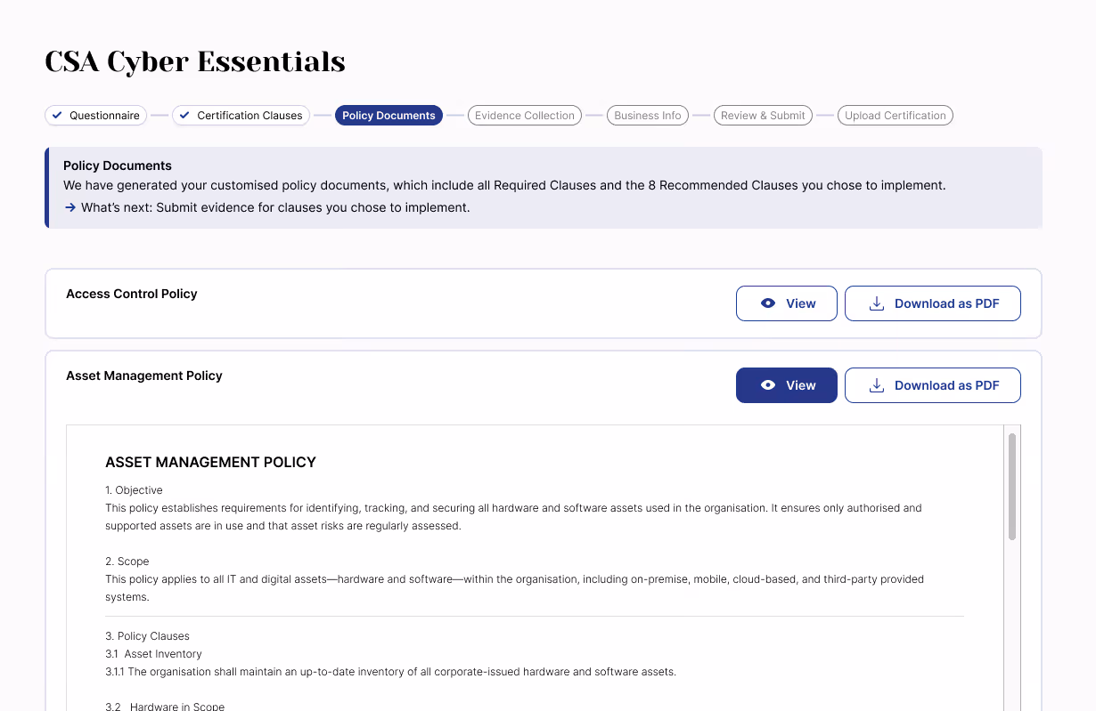1096x711 pixels.
Task: Open the Business Info step
Action: pos(648,115)
